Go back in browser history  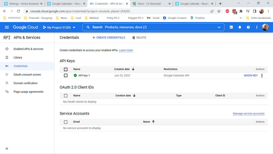(5, 11)
